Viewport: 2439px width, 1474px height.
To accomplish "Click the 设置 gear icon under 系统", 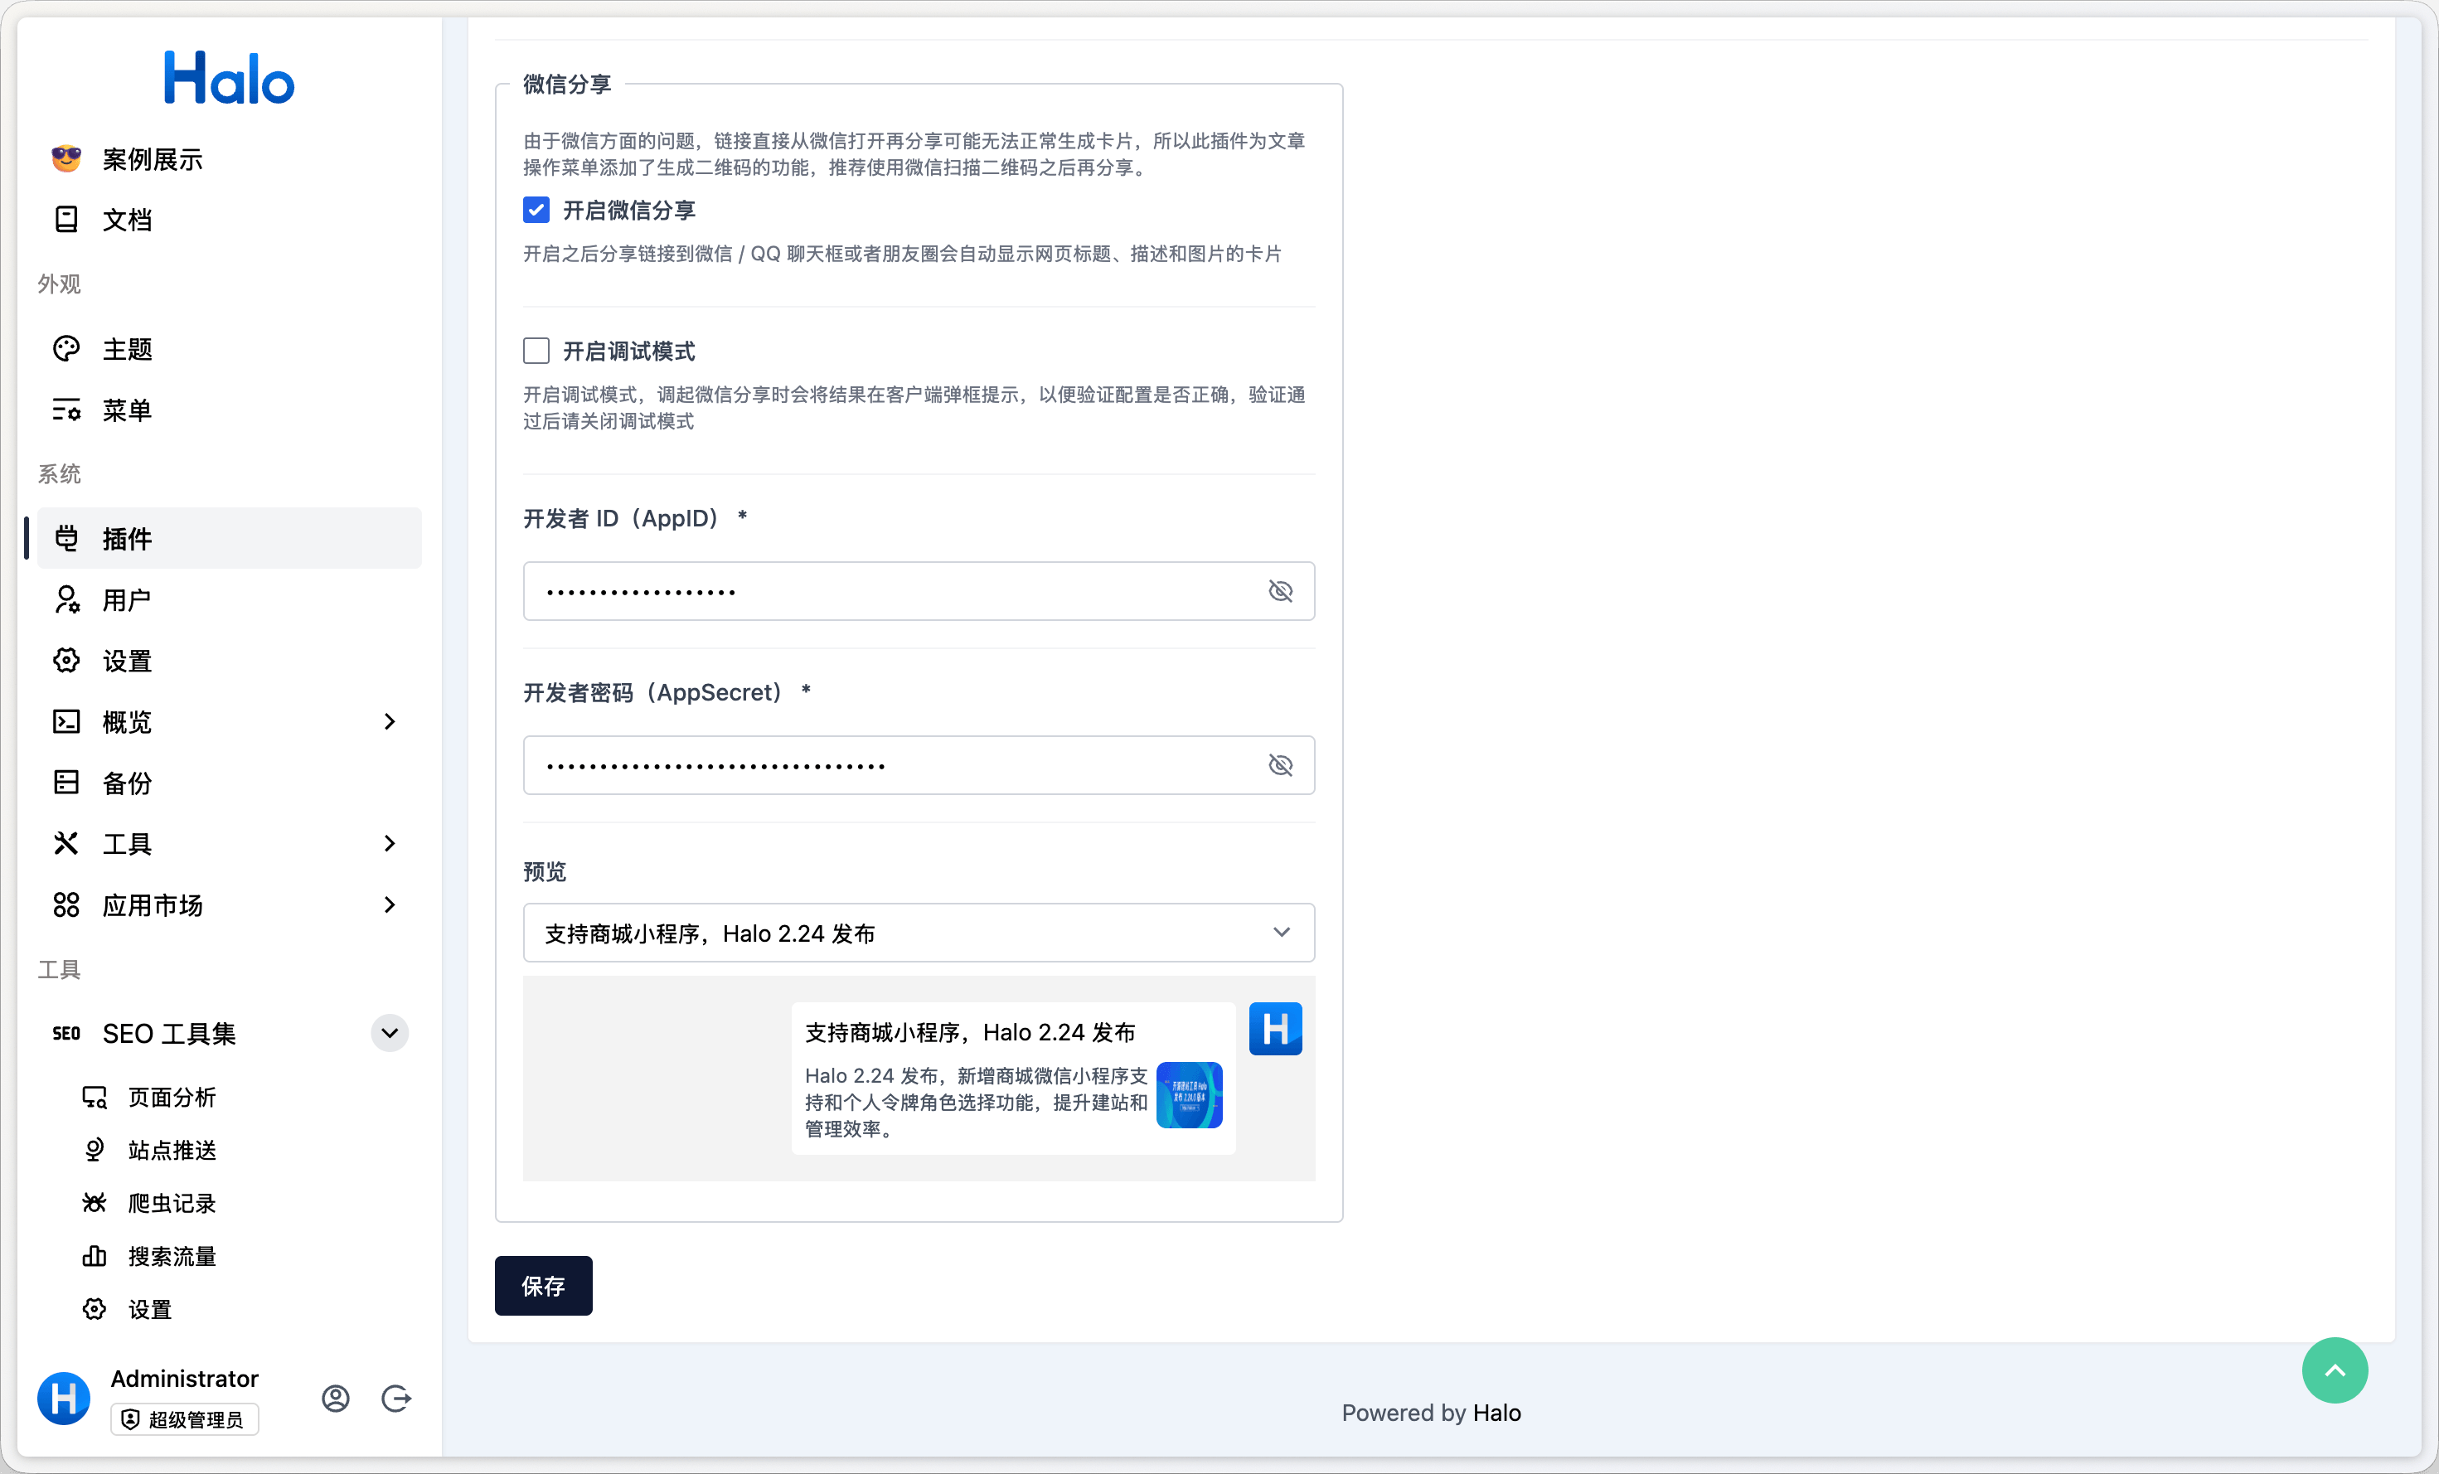I will click(66, 660).
